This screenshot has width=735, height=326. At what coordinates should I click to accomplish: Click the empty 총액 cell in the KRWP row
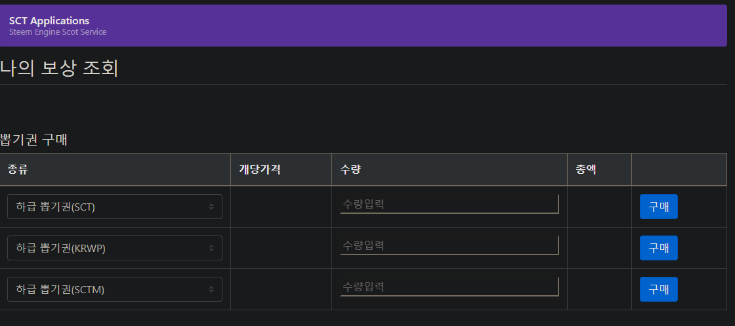pyautogui.click(x=599, y=248)
